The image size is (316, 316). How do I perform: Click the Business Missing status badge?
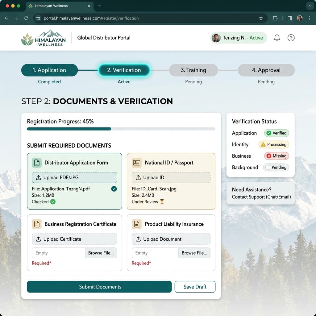point(276,156)
